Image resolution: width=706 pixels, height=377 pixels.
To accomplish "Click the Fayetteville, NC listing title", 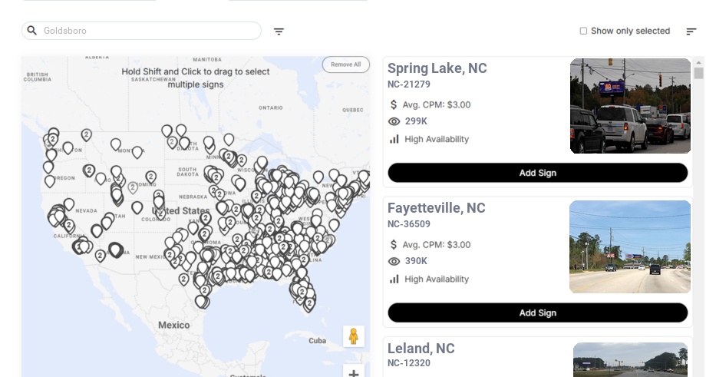I will (436, 208).
